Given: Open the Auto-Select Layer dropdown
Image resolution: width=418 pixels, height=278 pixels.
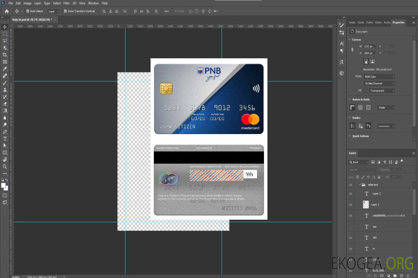Looking at the screenshot, I should tap(53, 11).
